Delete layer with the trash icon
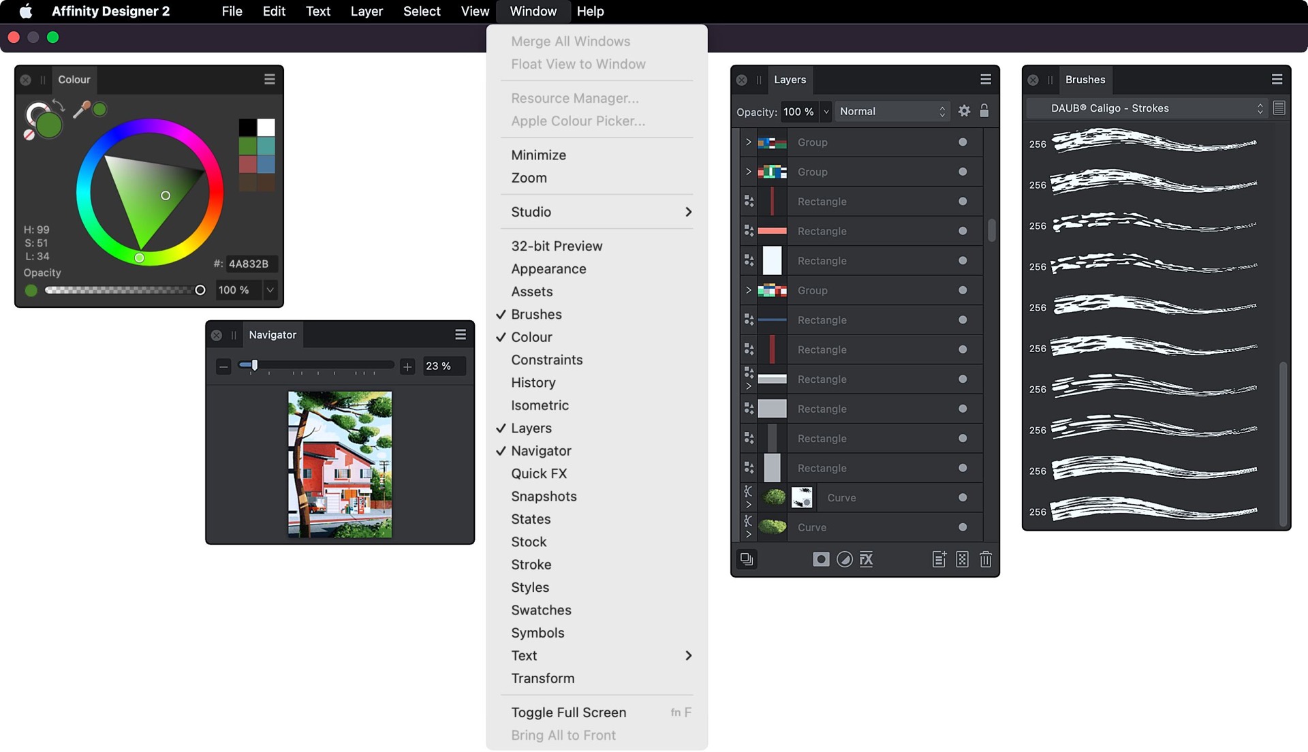 point(985,559)
